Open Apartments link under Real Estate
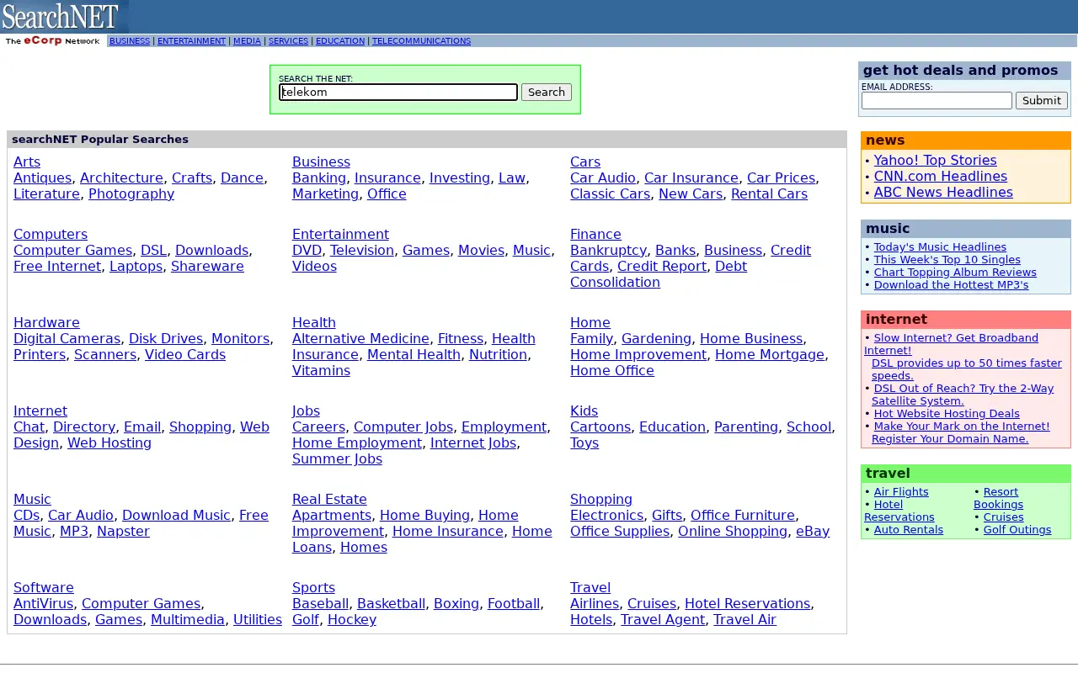This screenshot has width=1078, height=673. tap(332, 516)
